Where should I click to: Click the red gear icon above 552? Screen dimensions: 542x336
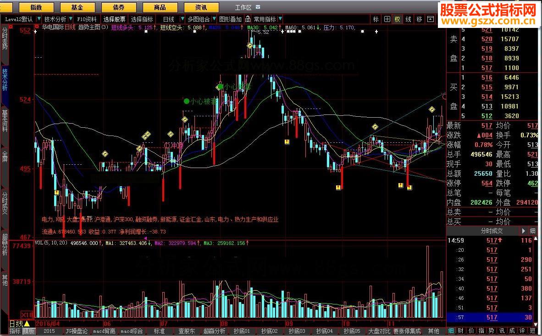[x=11, y=26]
